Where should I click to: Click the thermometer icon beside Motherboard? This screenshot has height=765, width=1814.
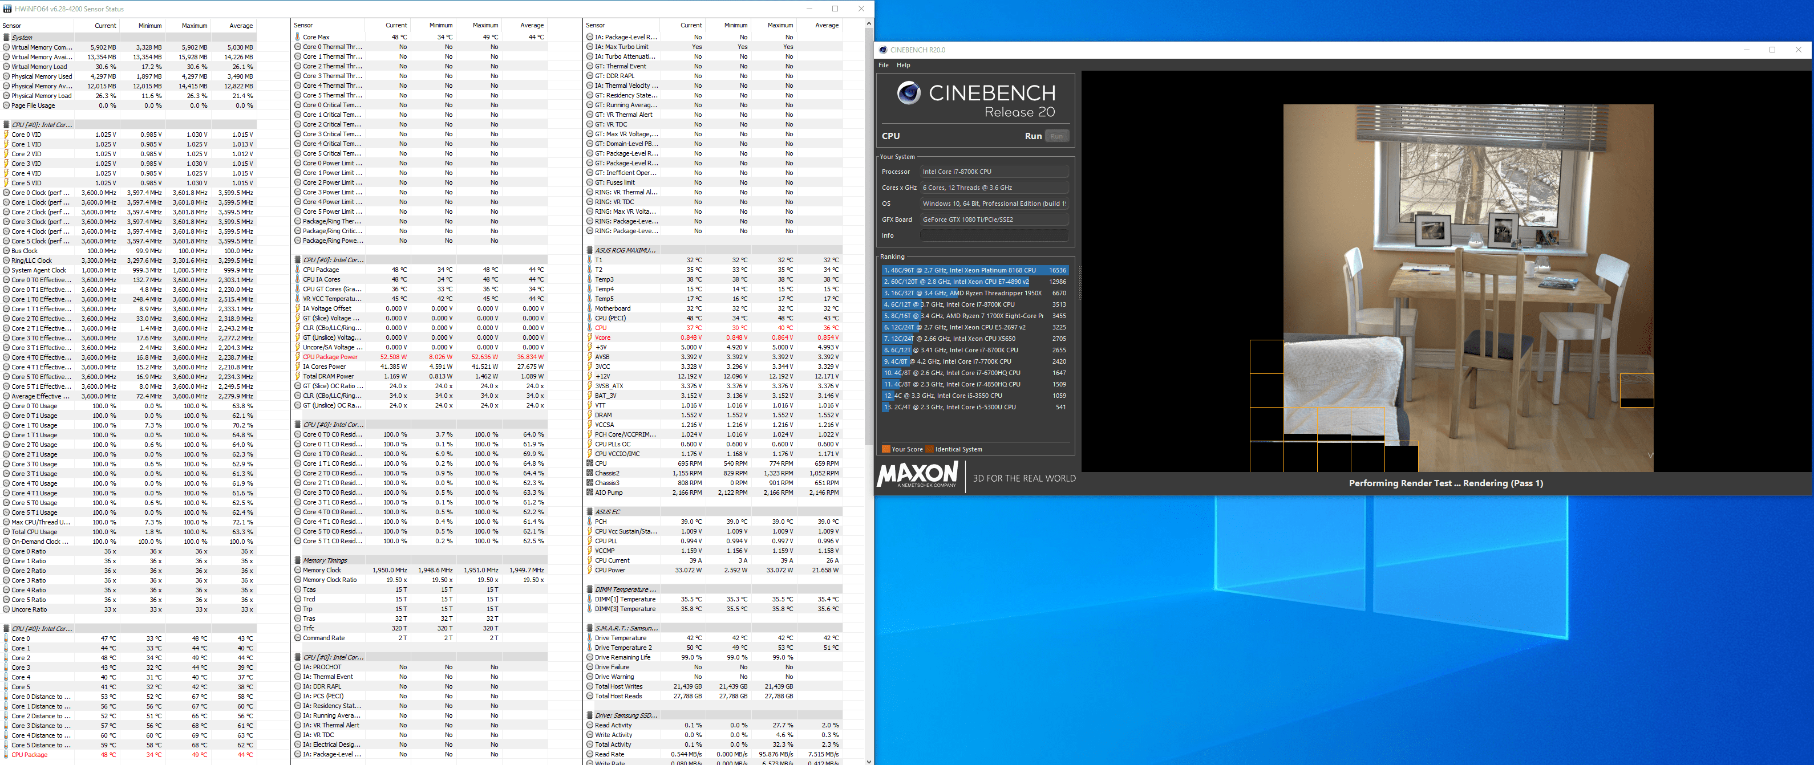tap(590, 308)
